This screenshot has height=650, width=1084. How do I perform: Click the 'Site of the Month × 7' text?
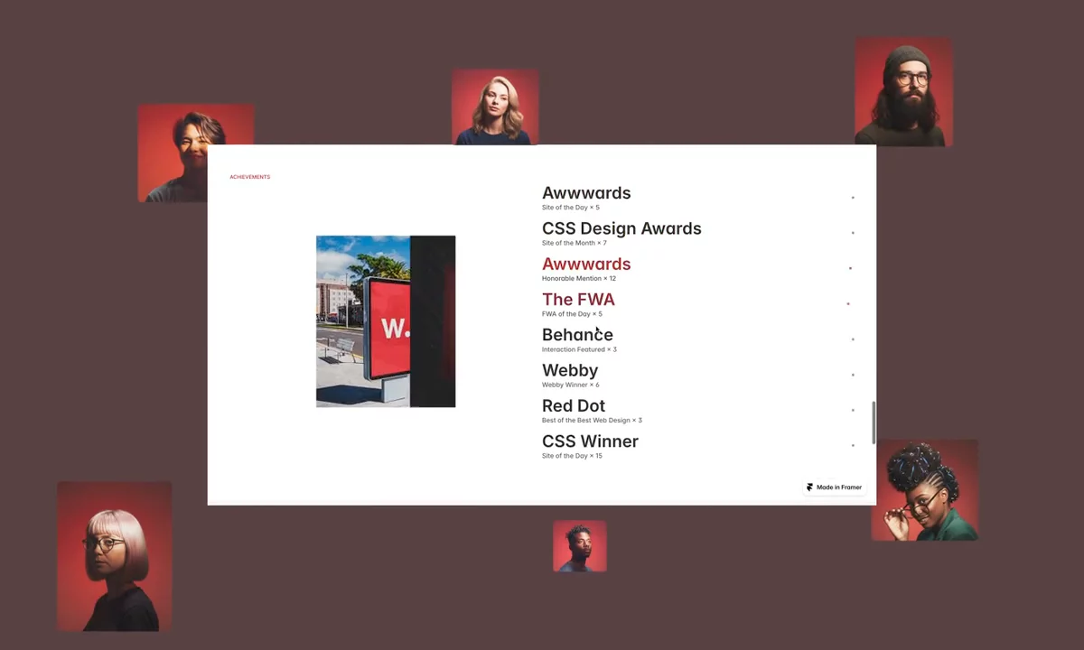click(574, 243)
